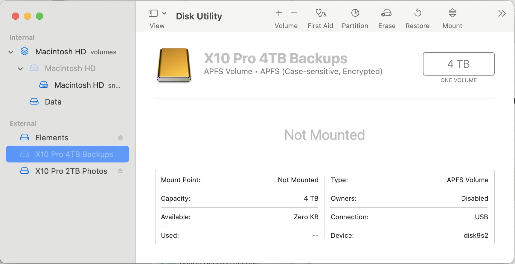Select X10 Pro 2TB Photos volume
Screen dimensions: 515x264
[71, 171]
